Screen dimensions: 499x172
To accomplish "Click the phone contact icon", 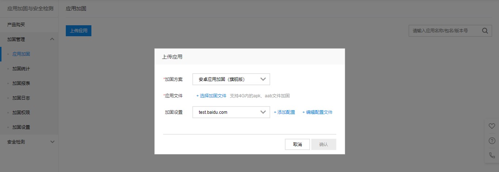I will 492,155.
